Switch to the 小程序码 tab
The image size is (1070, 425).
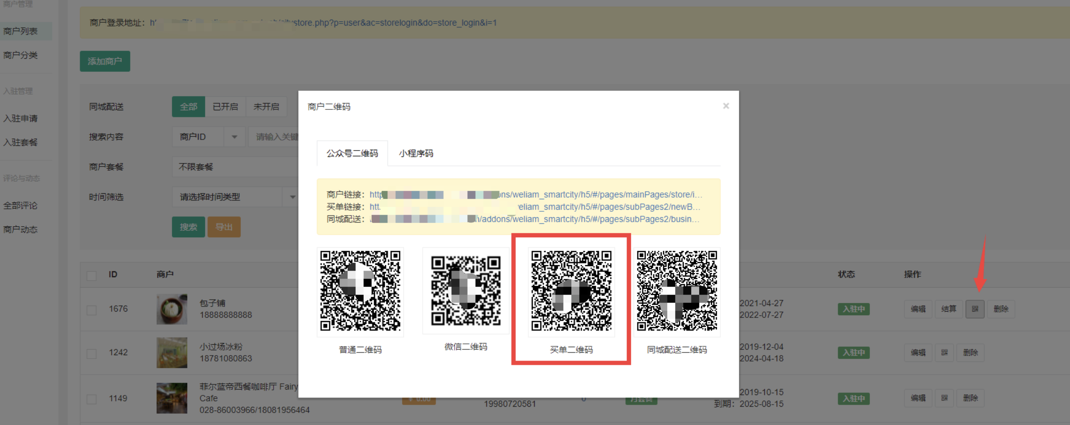(416, 153)
